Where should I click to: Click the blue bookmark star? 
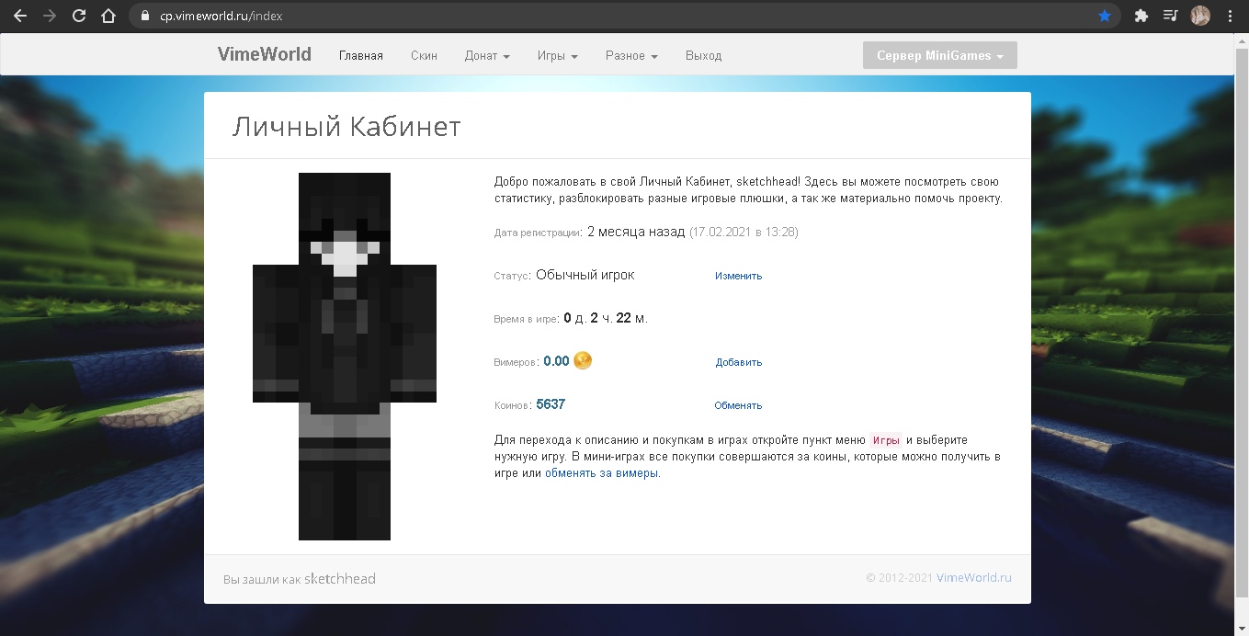(1105, 16)
